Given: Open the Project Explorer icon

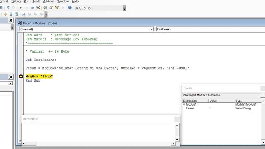Looking at the screenshot, I should point(45,7).
